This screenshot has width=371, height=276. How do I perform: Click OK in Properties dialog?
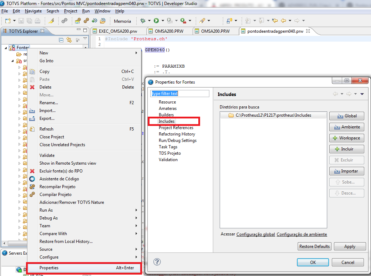[313, 262]
